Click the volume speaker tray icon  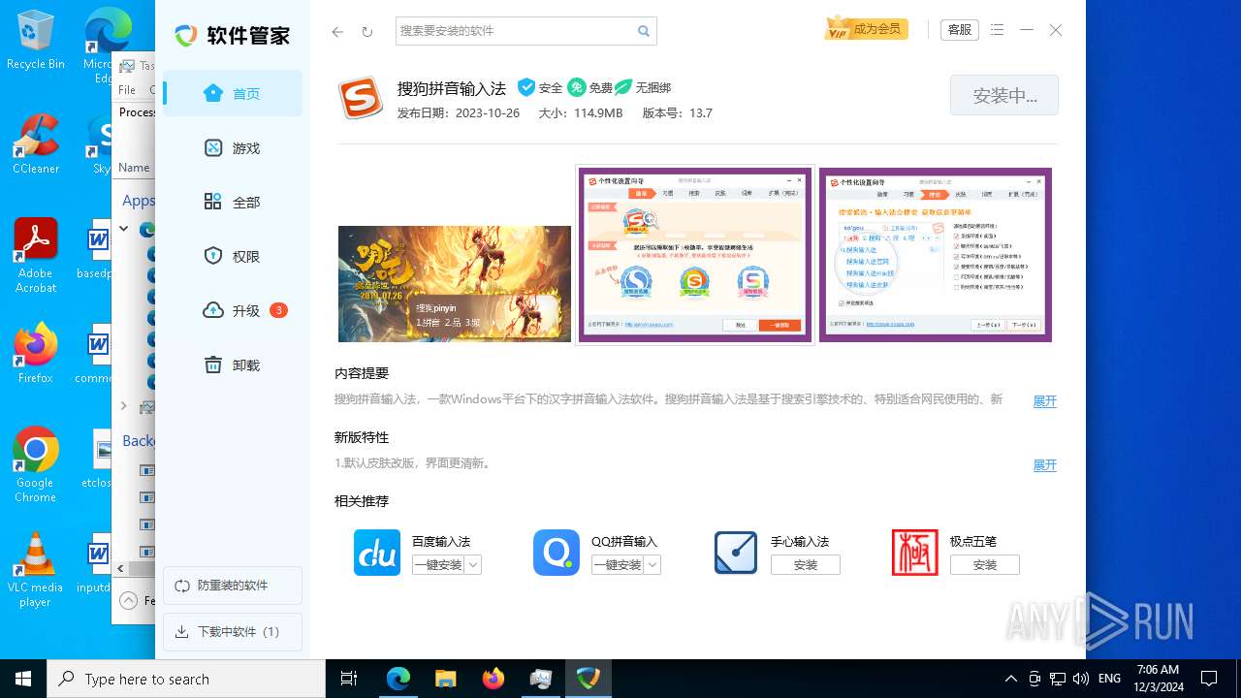1081,679
